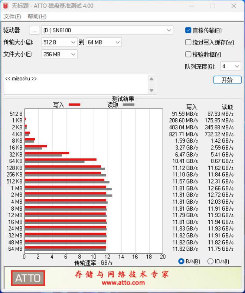Enable 绕过写入缓存(W) checkbox
This screenshot has height=293, width=245.
click(188, 42)
